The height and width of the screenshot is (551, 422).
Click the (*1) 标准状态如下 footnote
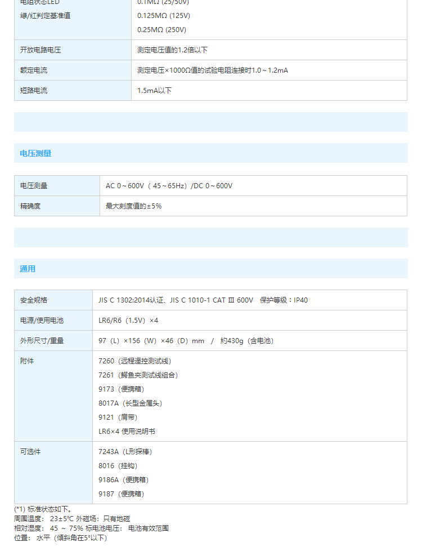click(x=43, y=509)
